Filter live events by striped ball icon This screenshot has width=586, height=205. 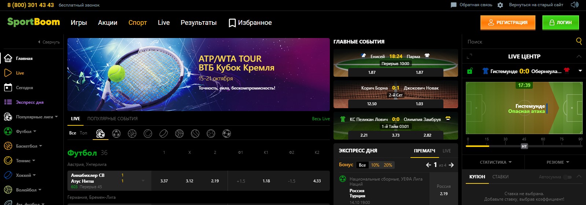pyautogui.click(x=195, y=134)
